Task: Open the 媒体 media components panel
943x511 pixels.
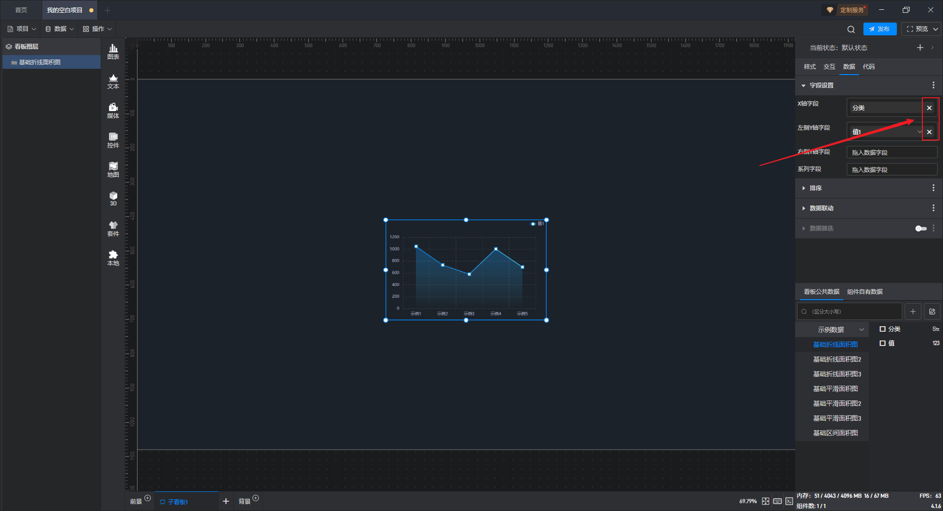Action: [x=113, y=111]
